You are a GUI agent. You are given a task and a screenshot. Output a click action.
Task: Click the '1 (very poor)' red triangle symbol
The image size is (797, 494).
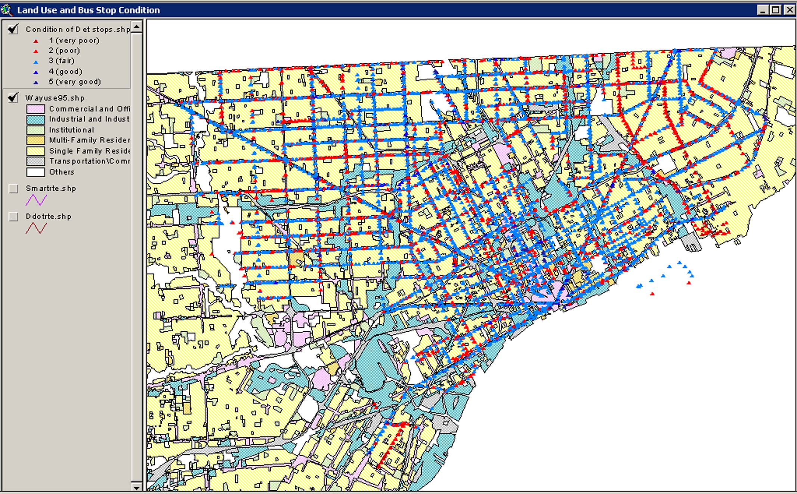(x=36, y=41)
